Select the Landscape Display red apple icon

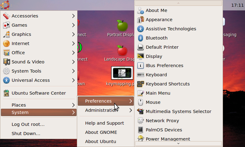[x=122, y=51]
